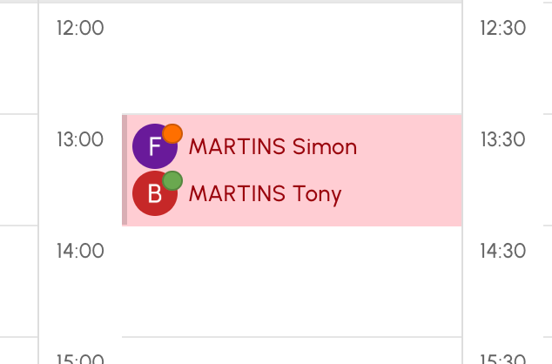Click the orange status dot on F avatar

coord(172,134)
